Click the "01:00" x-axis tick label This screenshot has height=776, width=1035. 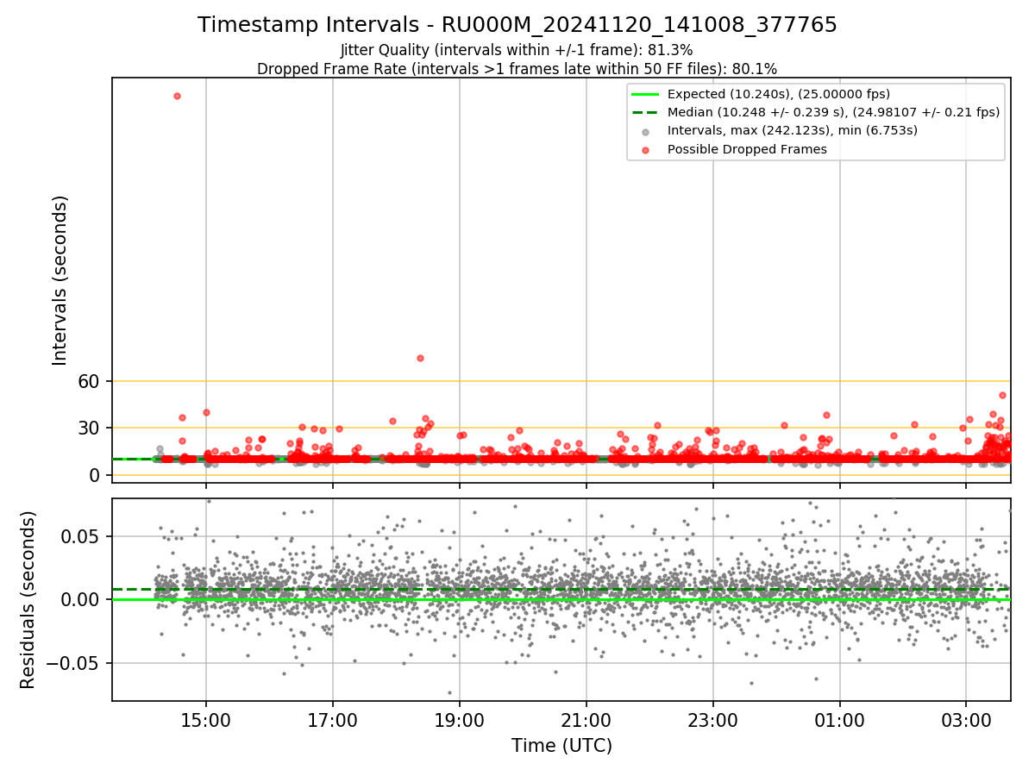point(840,719)
